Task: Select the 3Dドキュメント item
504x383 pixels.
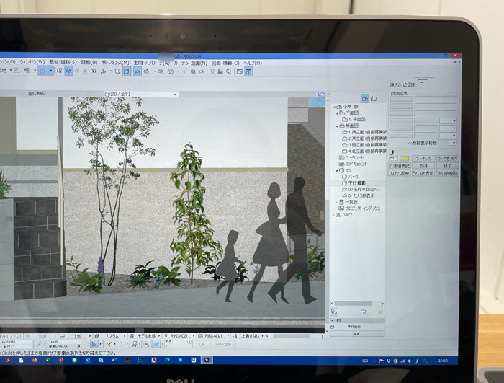Action: tap(353, 164)
